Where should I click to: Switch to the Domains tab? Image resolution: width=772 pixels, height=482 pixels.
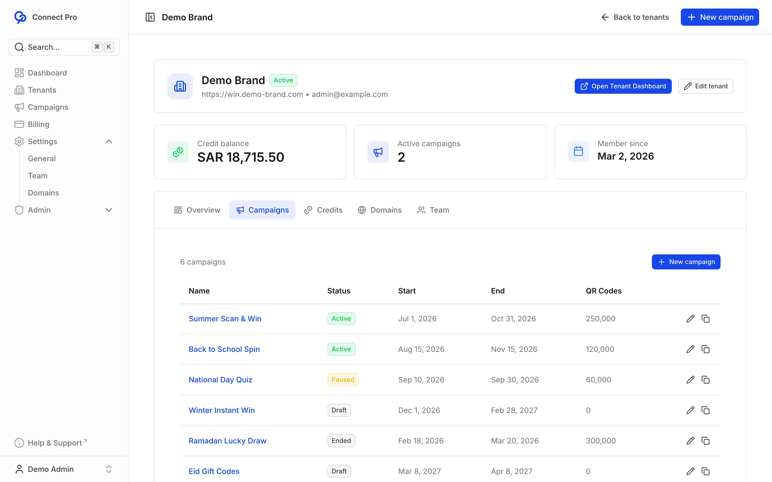coord(380,210)
